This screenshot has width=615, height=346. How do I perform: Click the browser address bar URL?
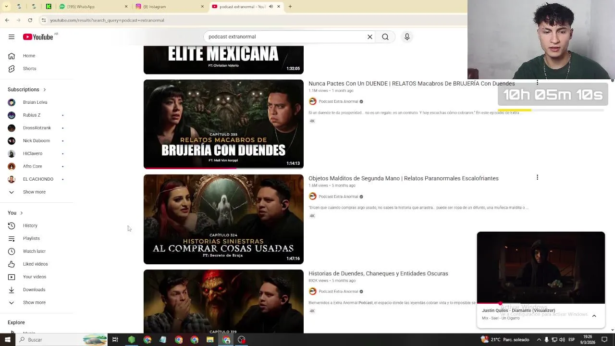tap(107, 20)
